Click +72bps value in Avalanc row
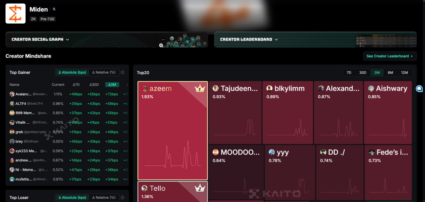The image size is (425, 202). coord(112,94)
